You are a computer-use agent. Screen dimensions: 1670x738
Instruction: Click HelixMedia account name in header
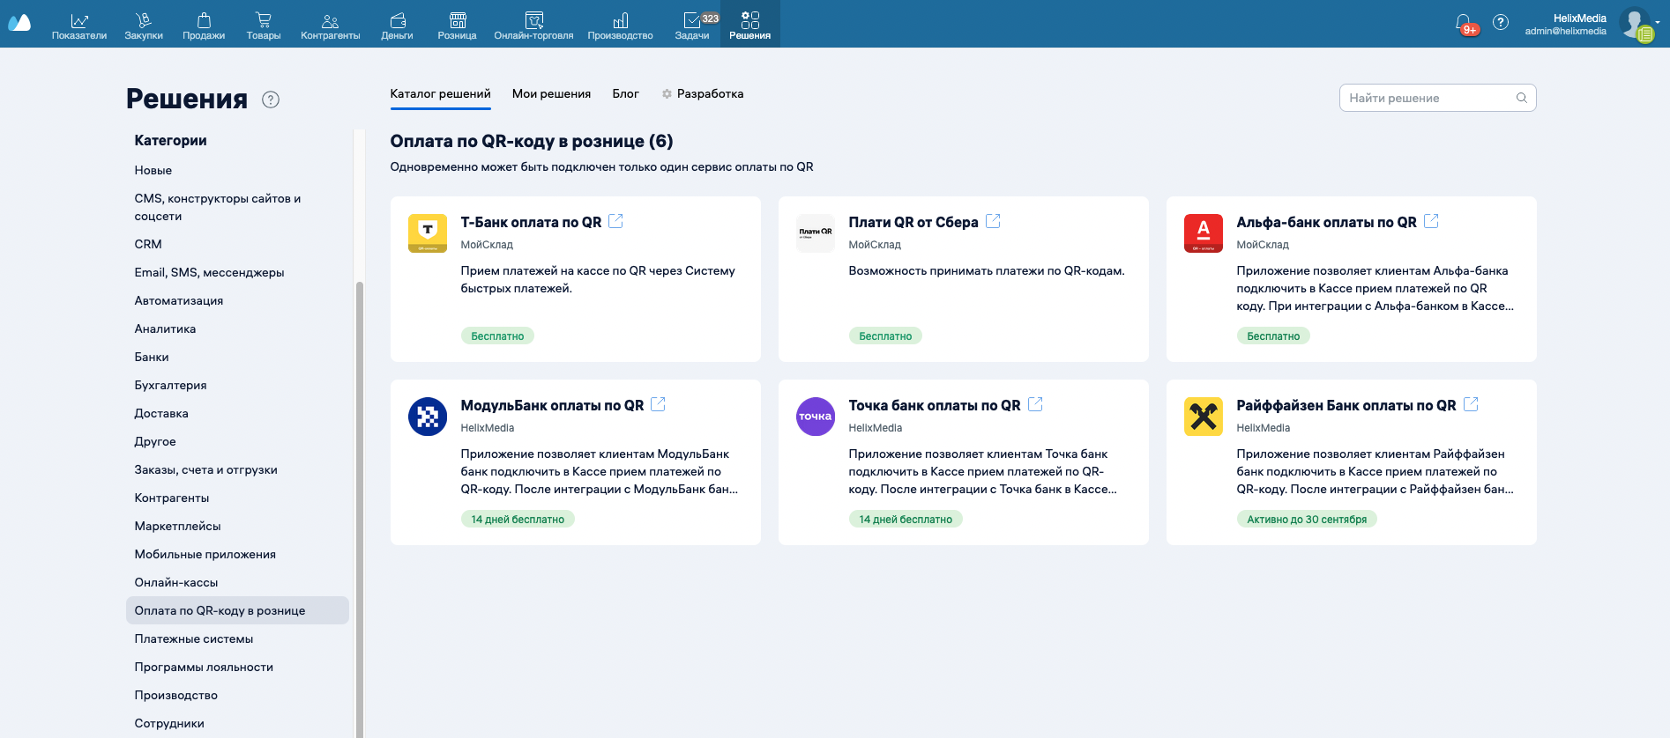(1579, 18)
